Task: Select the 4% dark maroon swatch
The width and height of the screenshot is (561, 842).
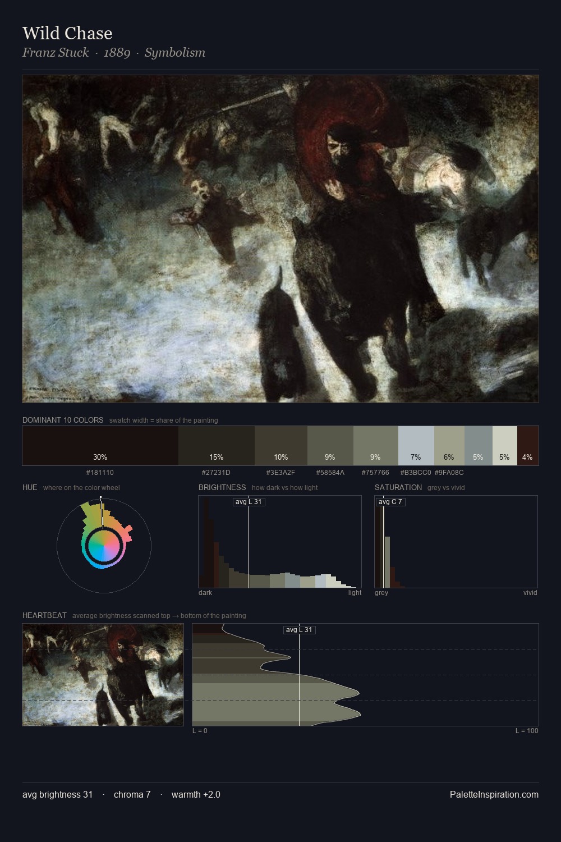Action: [528, 446]
